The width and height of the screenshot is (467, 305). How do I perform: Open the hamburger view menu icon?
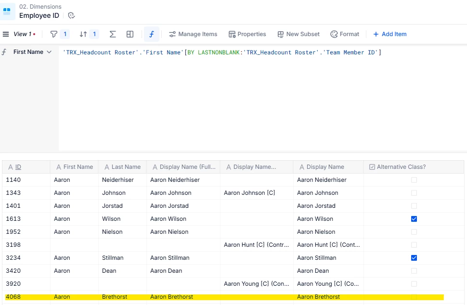coord(6,34)
